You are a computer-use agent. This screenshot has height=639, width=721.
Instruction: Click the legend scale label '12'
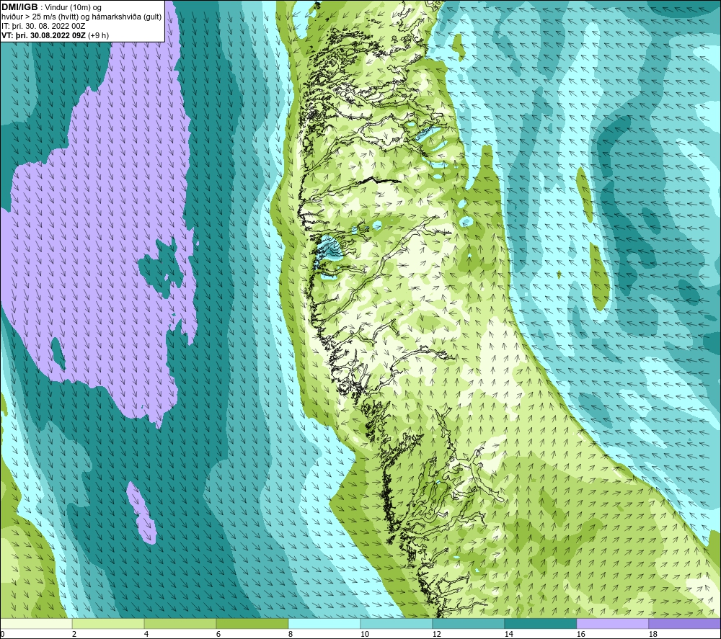click(x=437, y=634)
